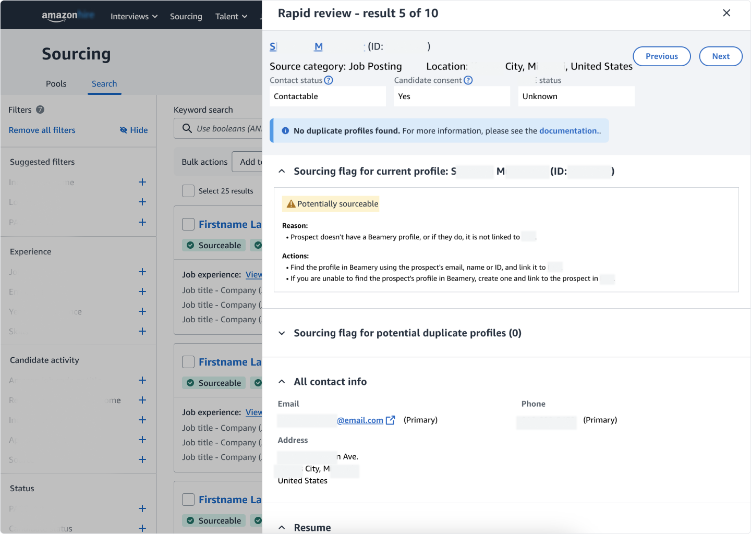Add fifth Candidate activity plus icon
751x534 pixels.
[142, 459]
